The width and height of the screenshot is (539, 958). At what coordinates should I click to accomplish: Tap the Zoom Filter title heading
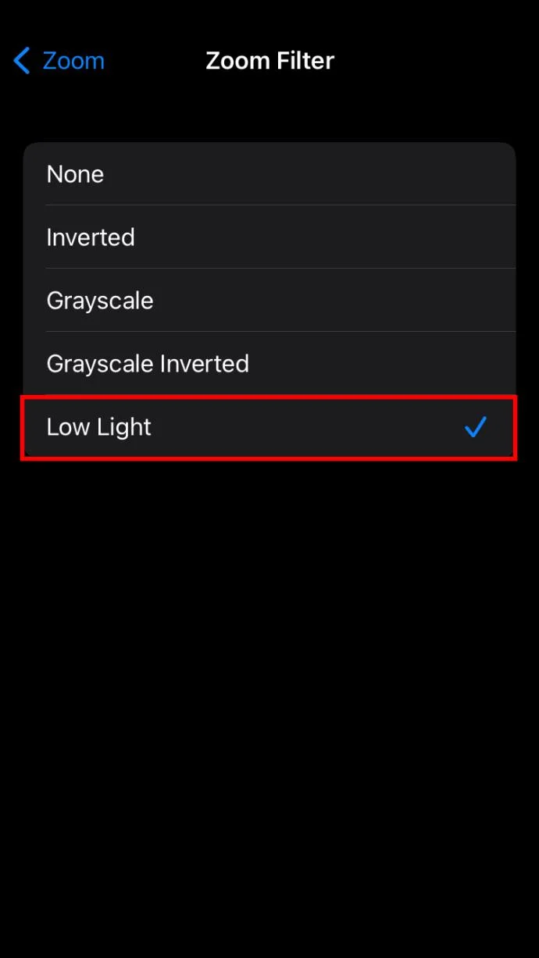(x=269, y=60)
